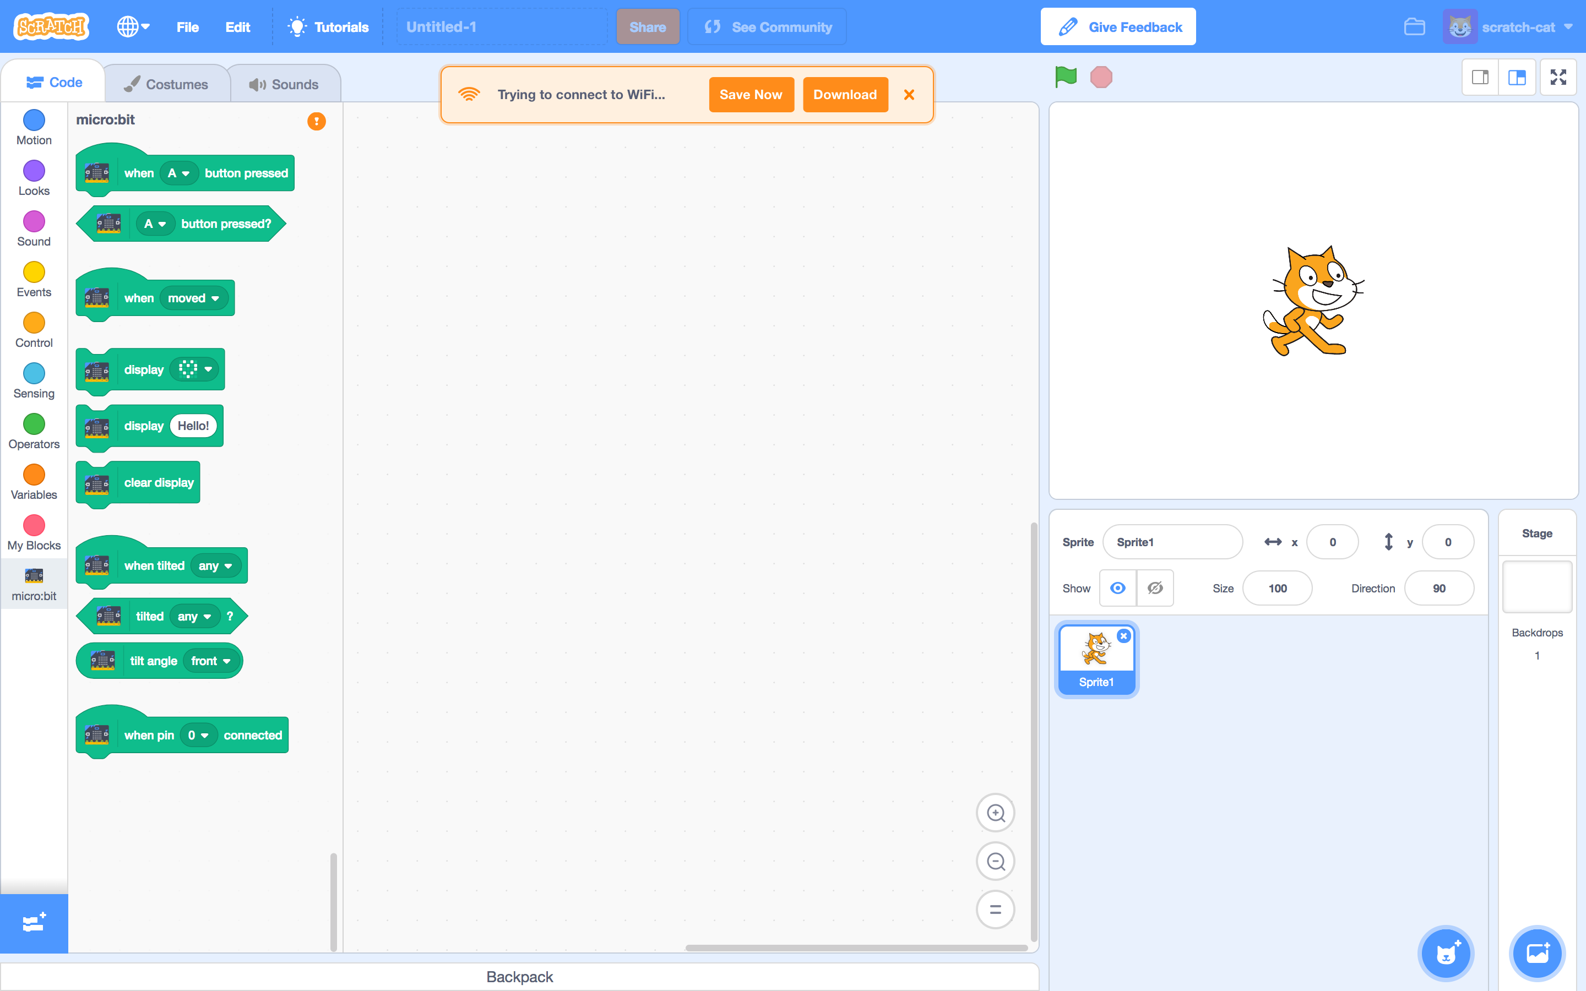Screen dimensions: 1586x991
Task: Click the green flag to run
Action: [1066, 77]
